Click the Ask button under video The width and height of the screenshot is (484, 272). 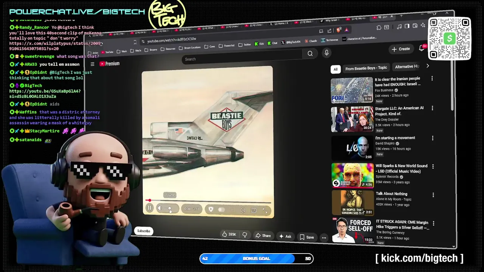click(285, 236)
